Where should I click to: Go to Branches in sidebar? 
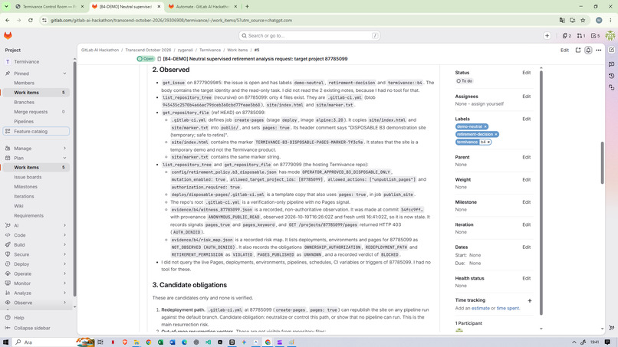(36, 103)
